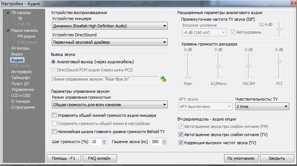Open the 'Чувствительность: TV' dropdown
The image size is (297, 166).
click(x=262, y=106)
